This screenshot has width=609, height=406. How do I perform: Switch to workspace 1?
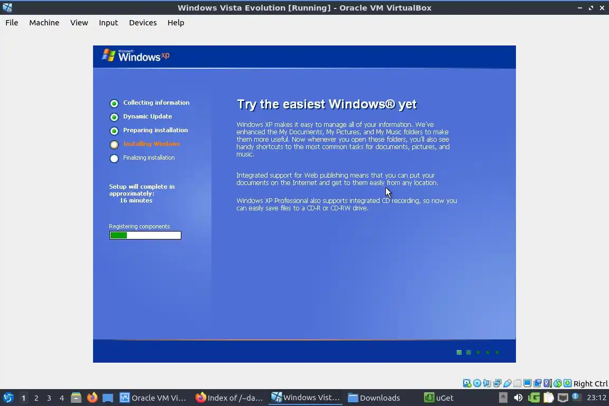tap(23, 398)
